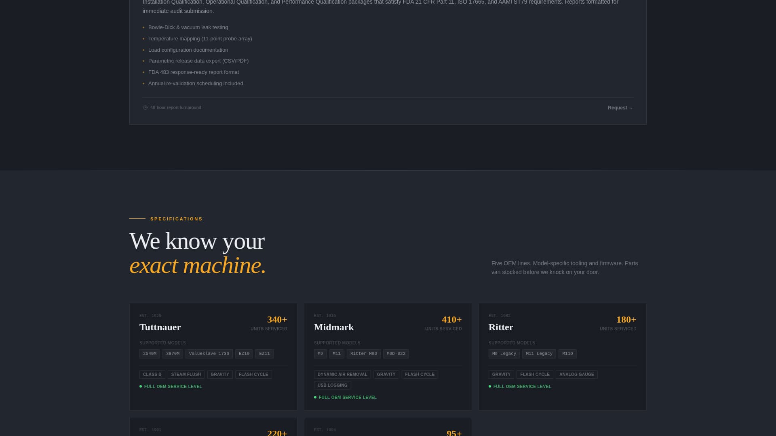Click the M11 Legacy model chip
Image resolution: width=776 pixels, height=436 pixels.
point(539,353)
